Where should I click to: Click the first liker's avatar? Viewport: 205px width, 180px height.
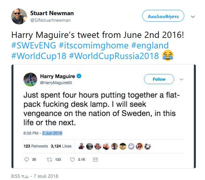click(x=82, y=146)
